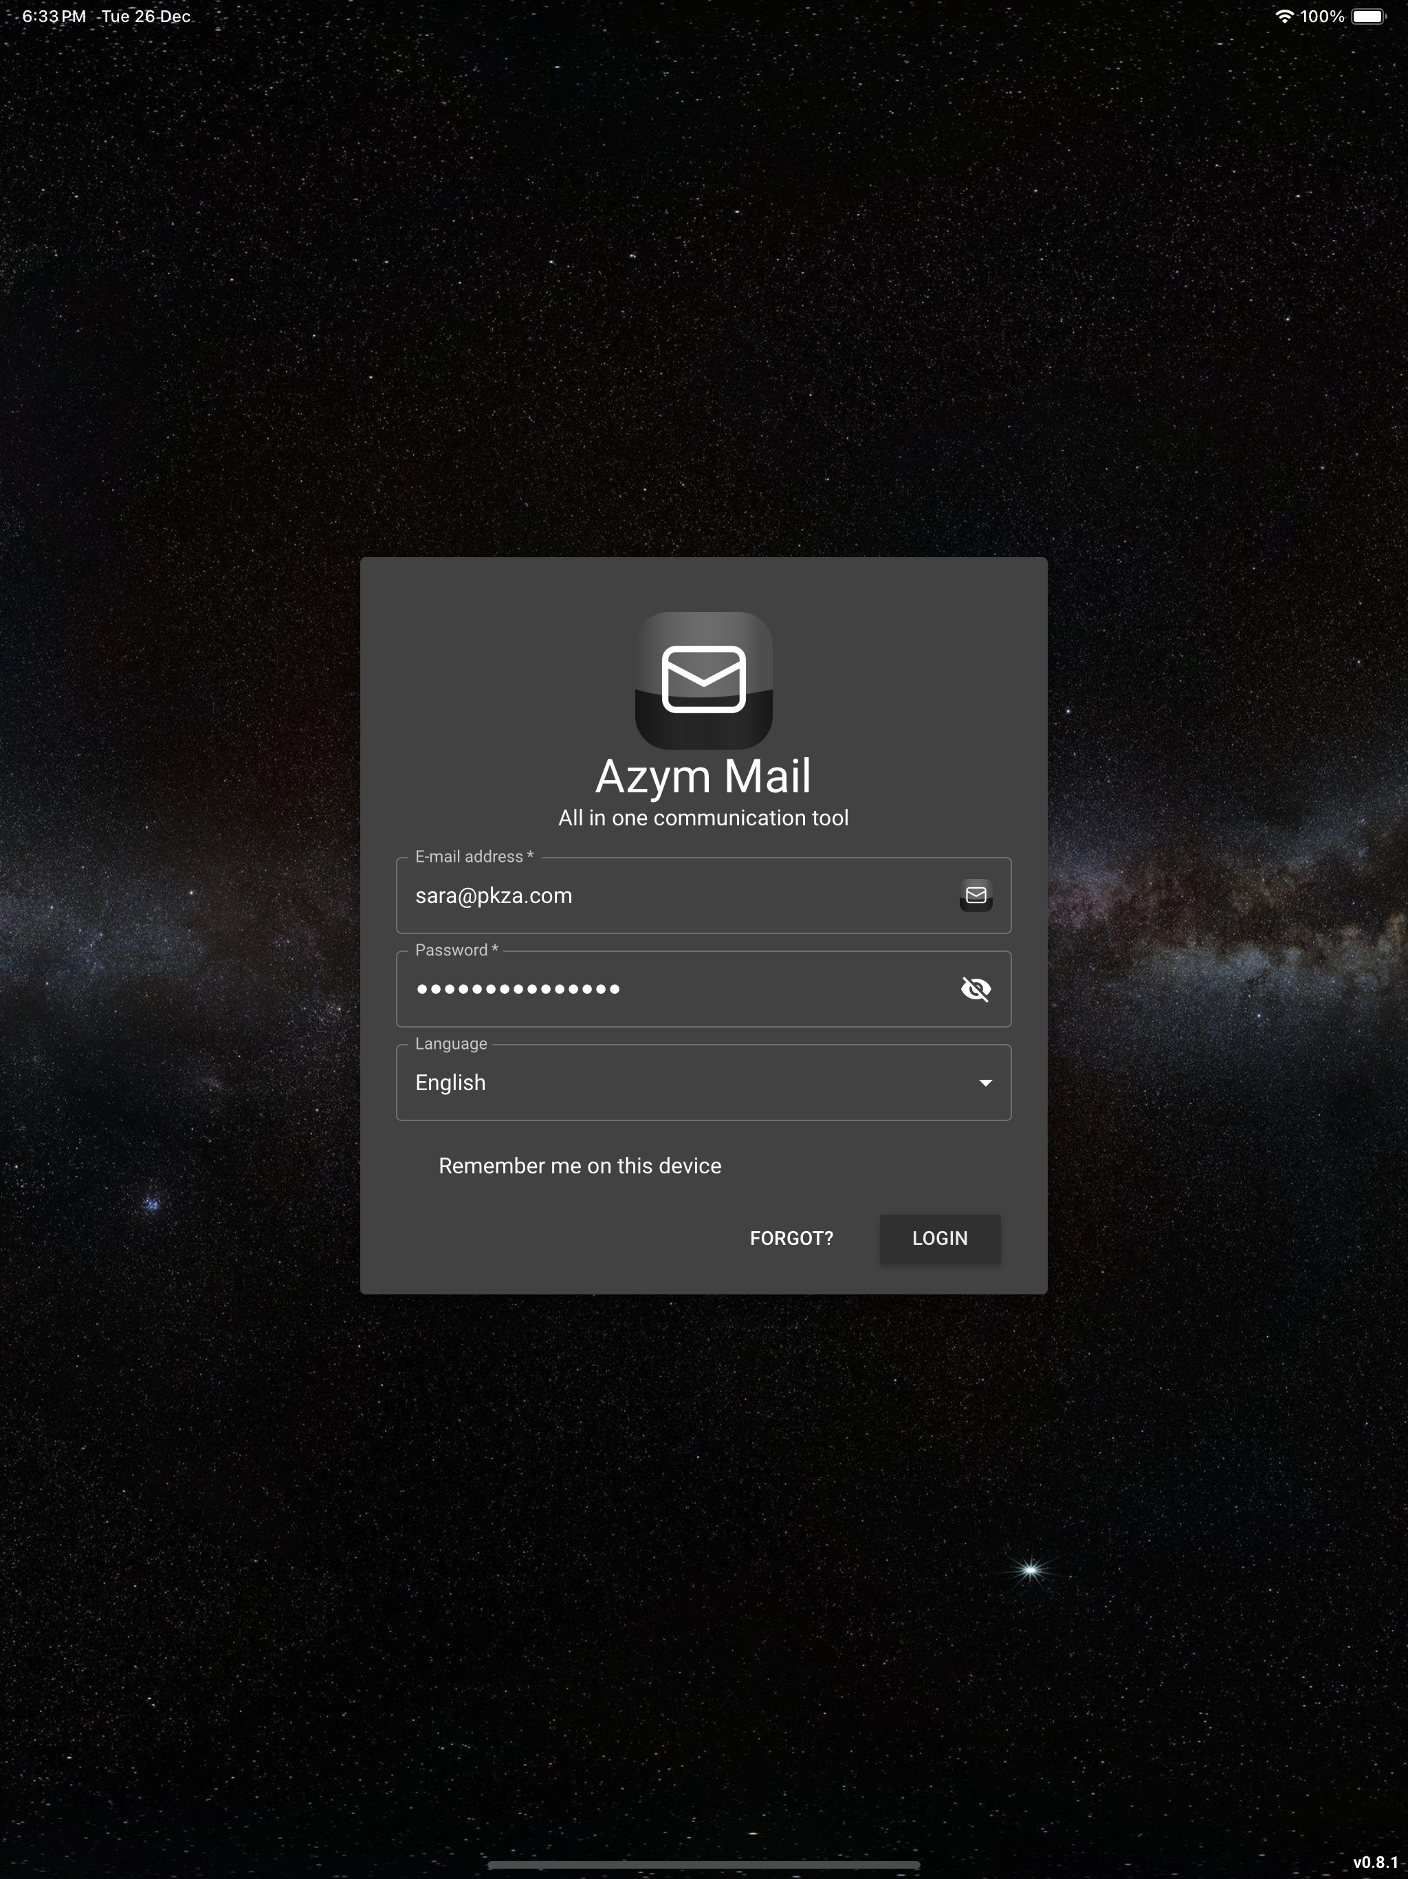The height and width of the screenshot is (1879, 1408).
Task: Click the Wi-Fi status icon
Action: click(x=1285, y=16)
